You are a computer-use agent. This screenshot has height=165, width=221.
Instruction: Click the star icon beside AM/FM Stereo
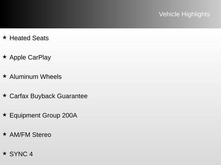click(4, 134)
